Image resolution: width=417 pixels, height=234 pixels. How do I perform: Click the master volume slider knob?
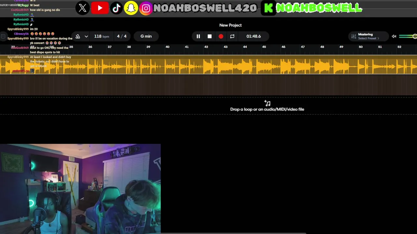pyautogui.click(x=415, y=36)
